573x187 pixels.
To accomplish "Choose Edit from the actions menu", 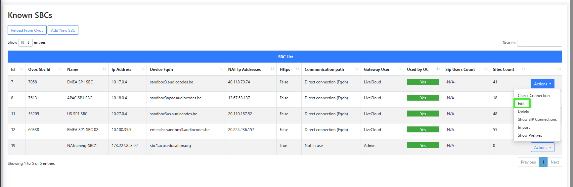I will tap(521, 104).
